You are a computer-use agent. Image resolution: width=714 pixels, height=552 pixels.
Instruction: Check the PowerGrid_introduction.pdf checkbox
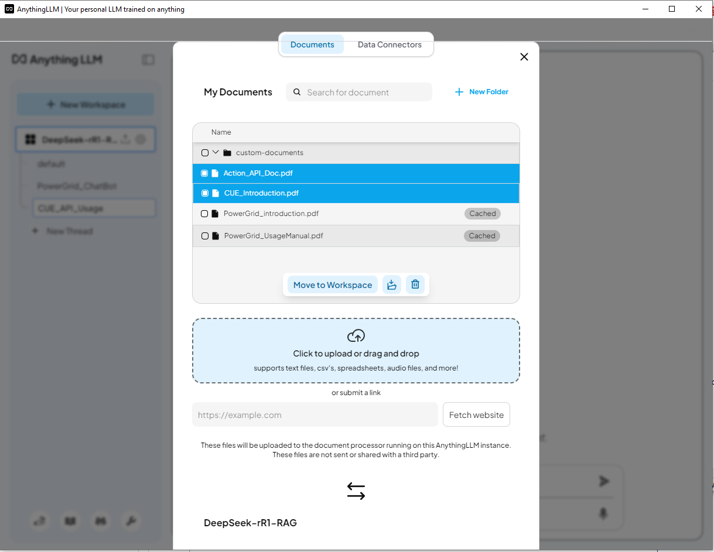(204, 214)
